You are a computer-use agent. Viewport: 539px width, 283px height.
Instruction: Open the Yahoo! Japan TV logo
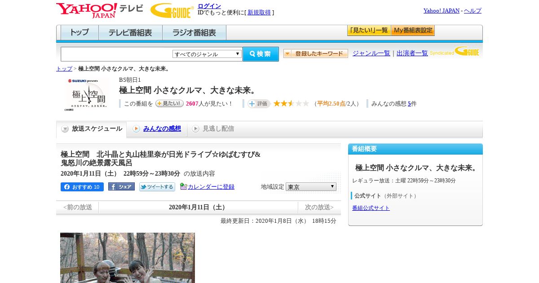100,10
